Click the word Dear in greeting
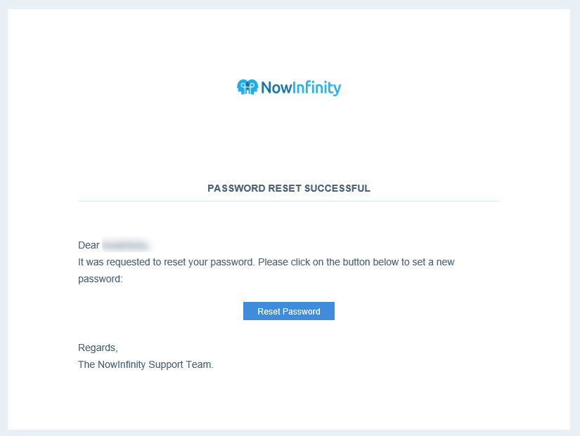This screenshot has width=580, height=436. click(x=89, y=245)
